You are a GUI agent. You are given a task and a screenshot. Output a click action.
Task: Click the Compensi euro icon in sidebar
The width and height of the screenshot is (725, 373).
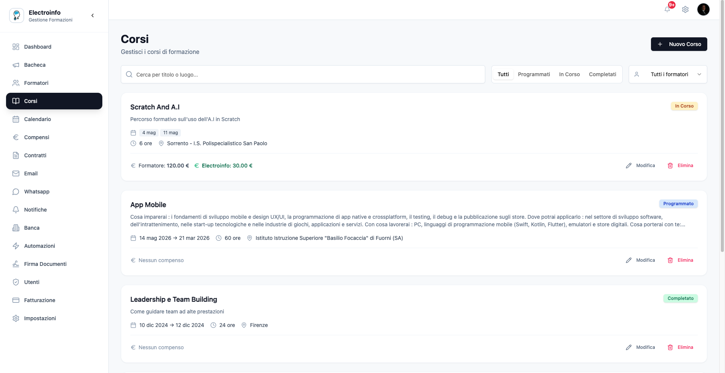pos(16,137)
